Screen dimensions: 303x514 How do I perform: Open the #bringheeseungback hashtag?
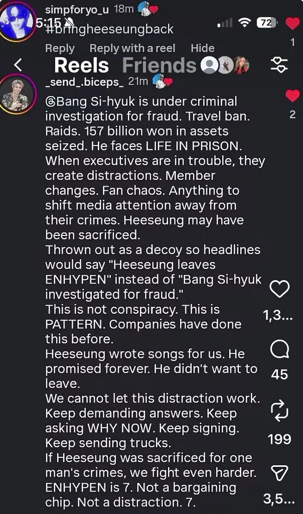(109, 29)
